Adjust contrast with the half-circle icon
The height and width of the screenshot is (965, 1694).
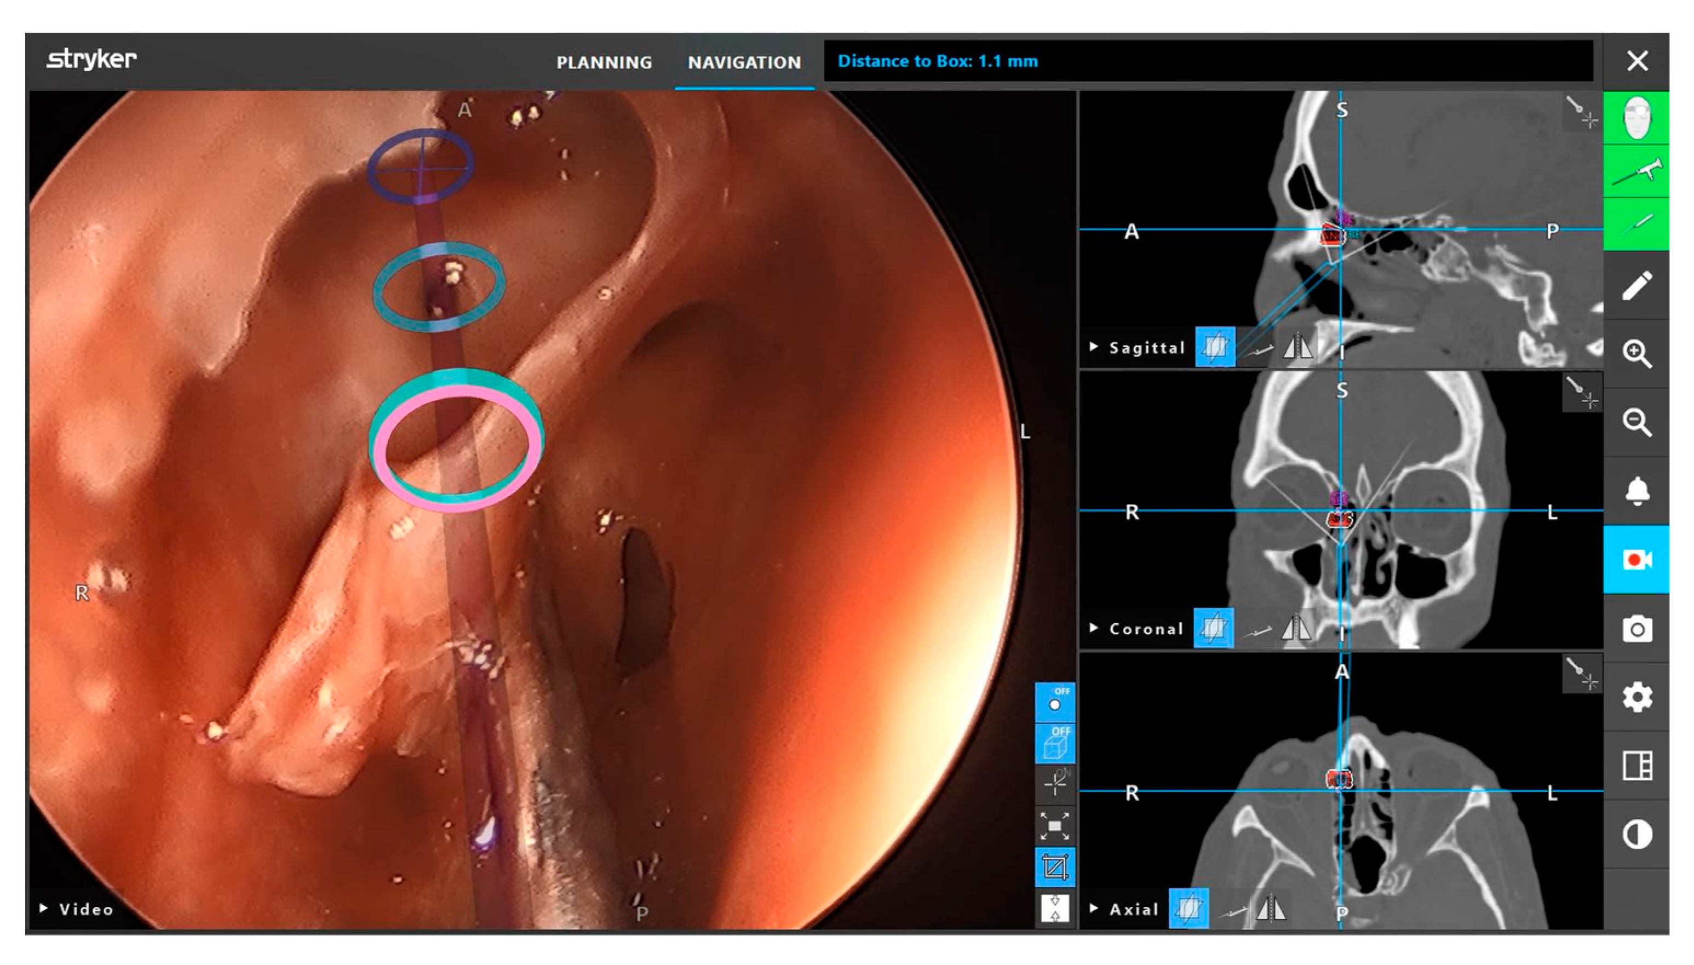click(x=1636, y=834)
